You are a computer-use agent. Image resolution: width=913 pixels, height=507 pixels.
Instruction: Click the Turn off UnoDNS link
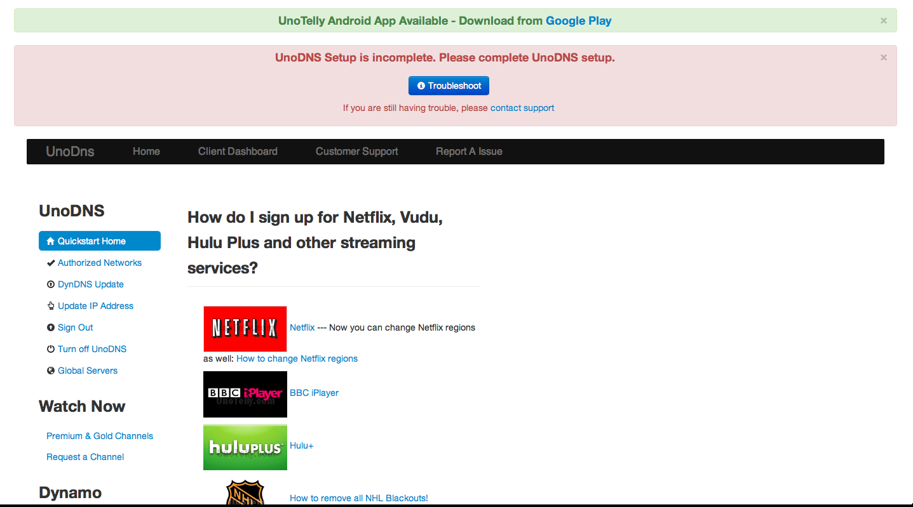pos(92,349)
